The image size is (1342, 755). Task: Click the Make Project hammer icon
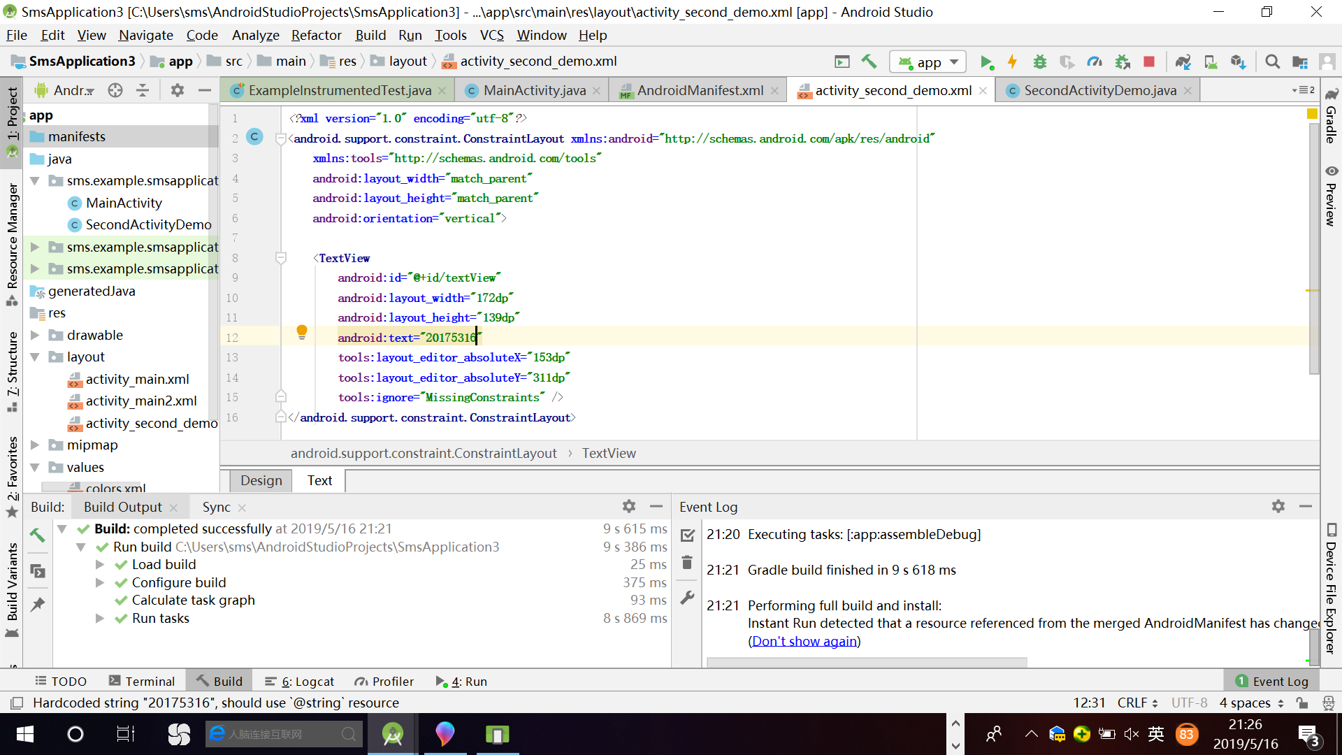coord(869,62)
